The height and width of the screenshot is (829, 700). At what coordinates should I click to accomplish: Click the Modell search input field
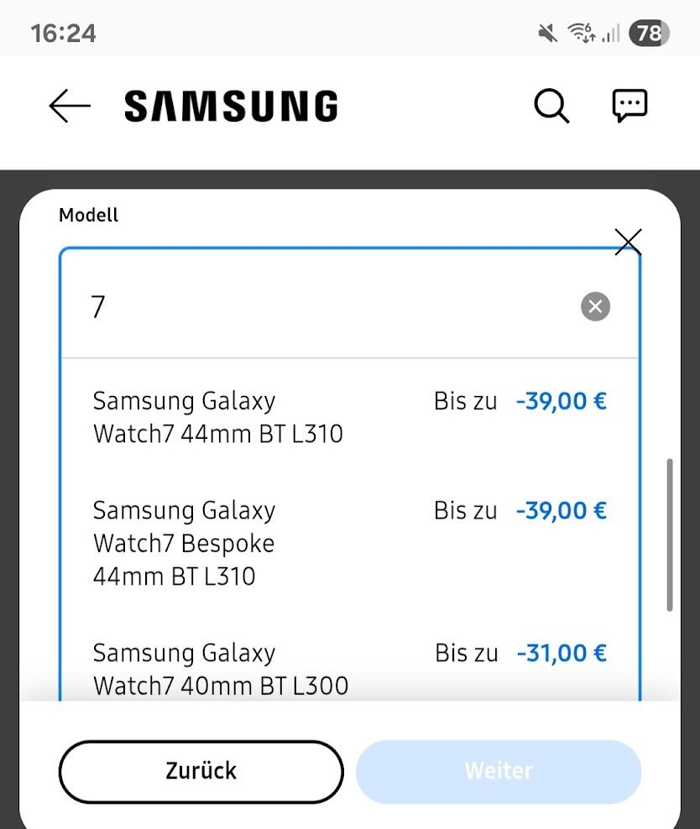(x=327, y=307)
